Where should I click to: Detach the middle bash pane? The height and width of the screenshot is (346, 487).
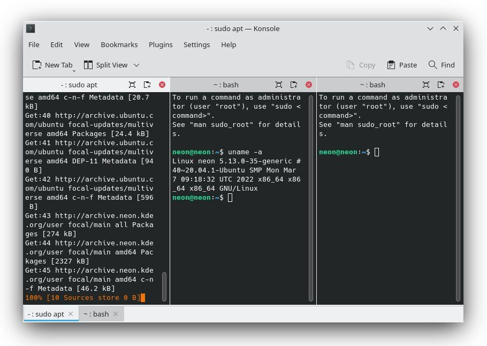pos(294,85)
